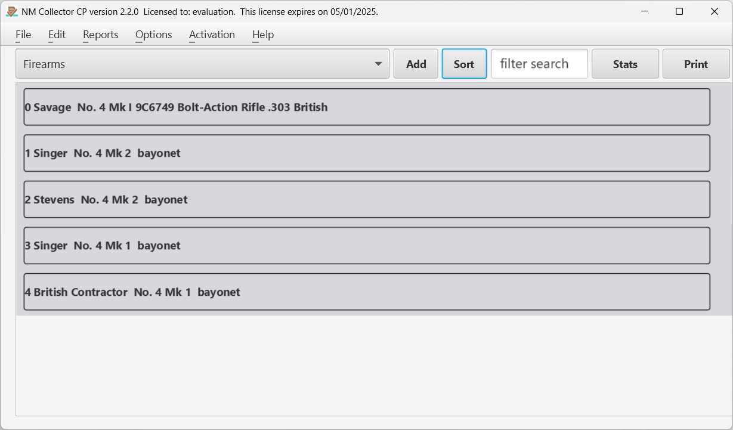Select the 1 Singer No. 4 Mk 2 bayonet entry

pos(367,153)
